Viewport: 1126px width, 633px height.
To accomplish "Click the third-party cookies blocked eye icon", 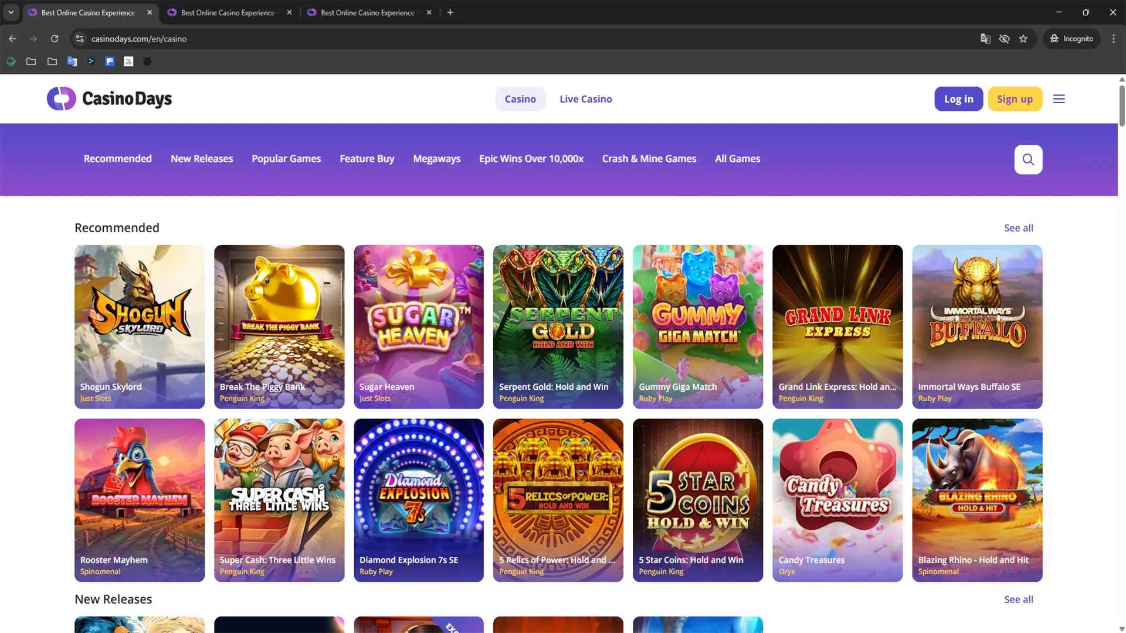I will (1004, 39).
